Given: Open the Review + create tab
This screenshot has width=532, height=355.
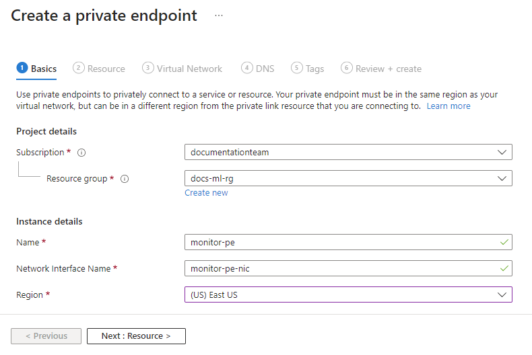Looking at the screenshot, I should click(x=388, y=69).
